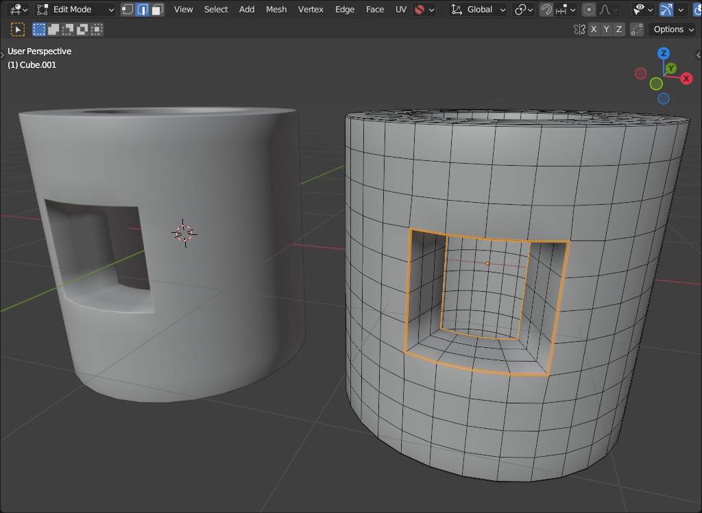This screenshot has width=702, height=513.
Task: Open the Options dropdown
Action: (x=673, y=29)
